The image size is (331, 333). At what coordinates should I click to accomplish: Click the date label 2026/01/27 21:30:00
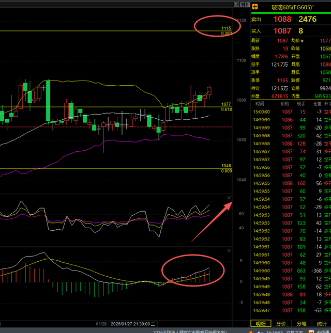point(133,324)
